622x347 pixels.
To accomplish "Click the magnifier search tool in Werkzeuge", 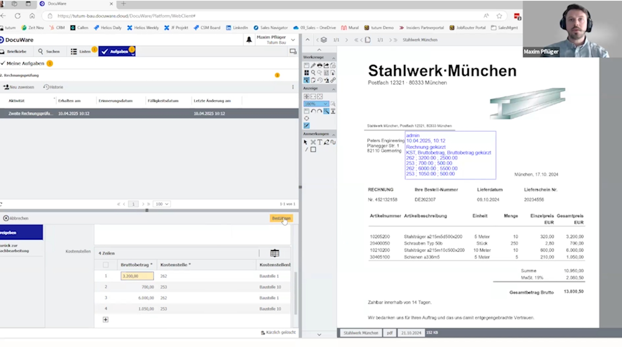I will tap(313, 73).
